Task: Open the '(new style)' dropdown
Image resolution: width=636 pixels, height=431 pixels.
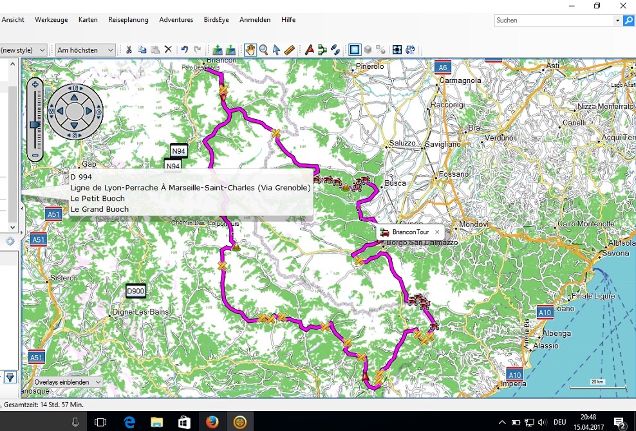Action: 24,50
